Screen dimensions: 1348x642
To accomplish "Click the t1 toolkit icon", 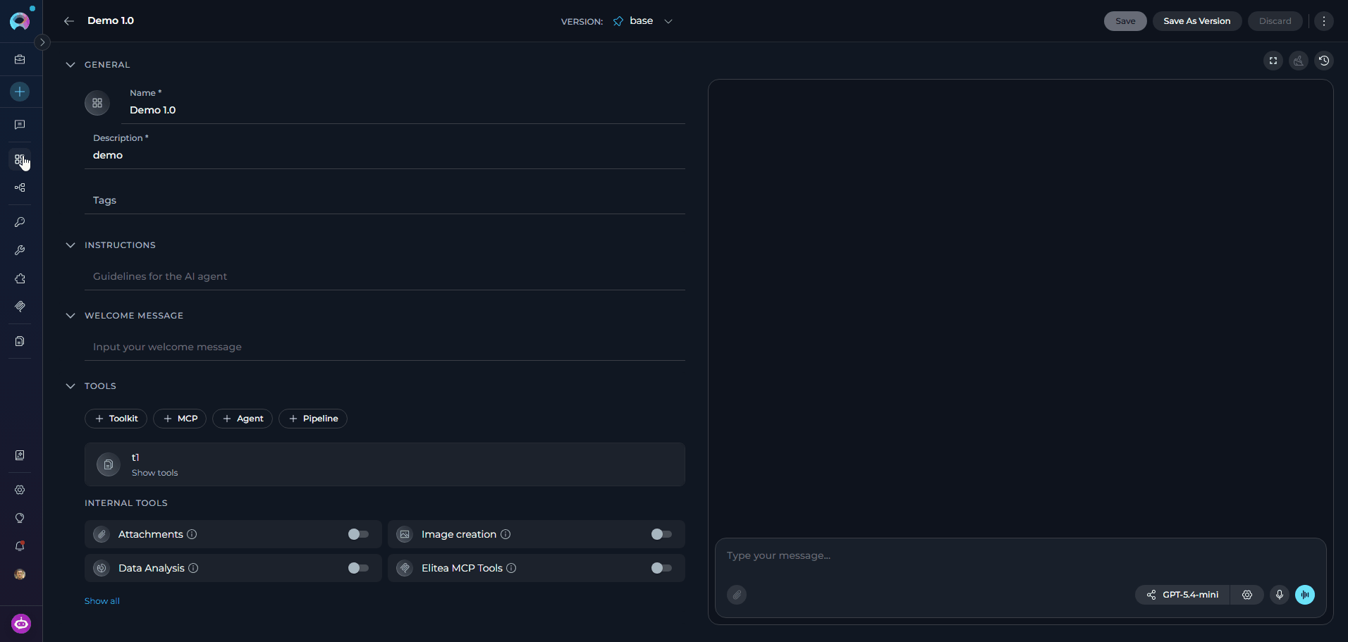I will [109, 464].
